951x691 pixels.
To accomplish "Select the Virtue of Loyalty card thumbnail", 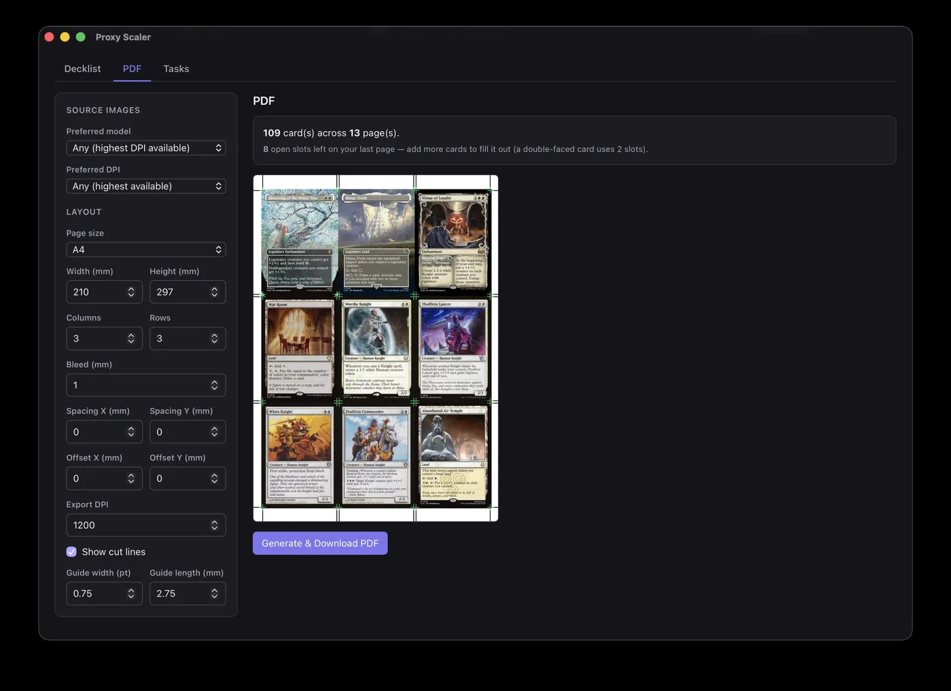I will (x=453, y=242).
